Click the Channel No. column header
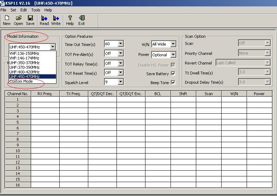Image resolution: width=277 pixels, height=196 pixels. click(18, 94)
